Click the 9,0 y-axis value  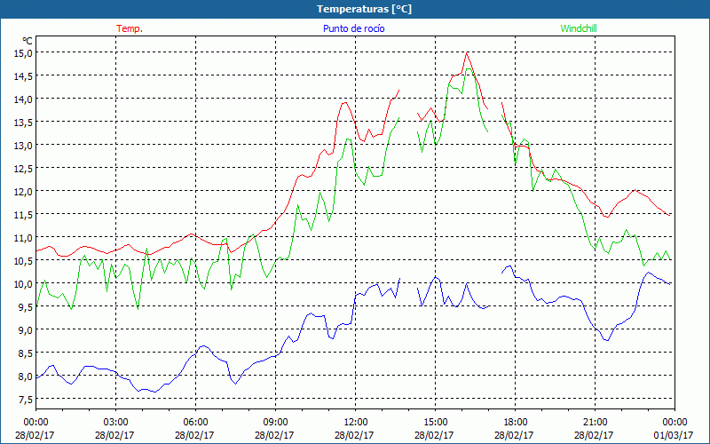(x=26, y=330)
